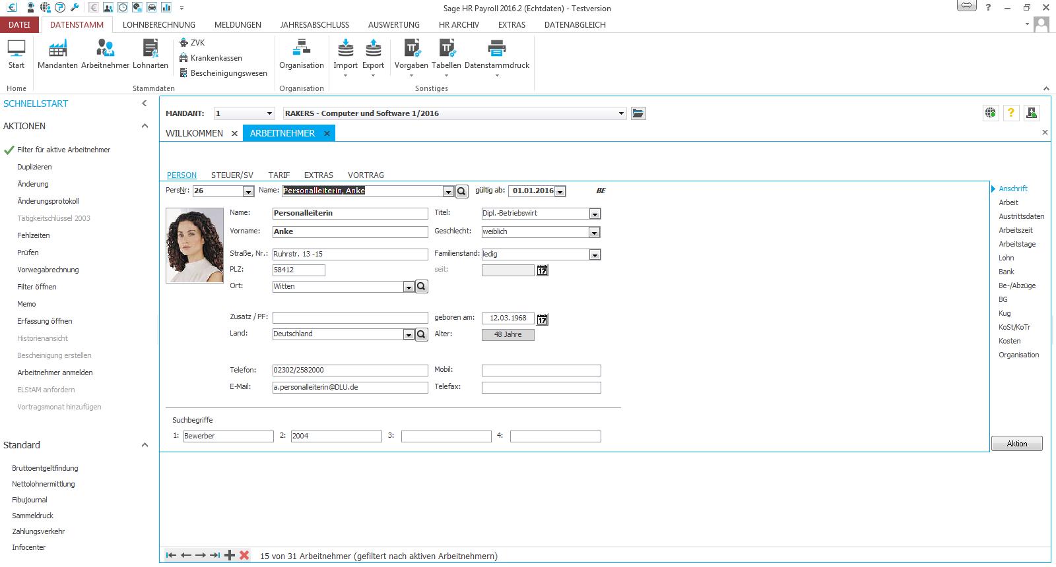Collapse the AKTIONEN section
The width and height of the screenshot is (1056, 567).
145,126
